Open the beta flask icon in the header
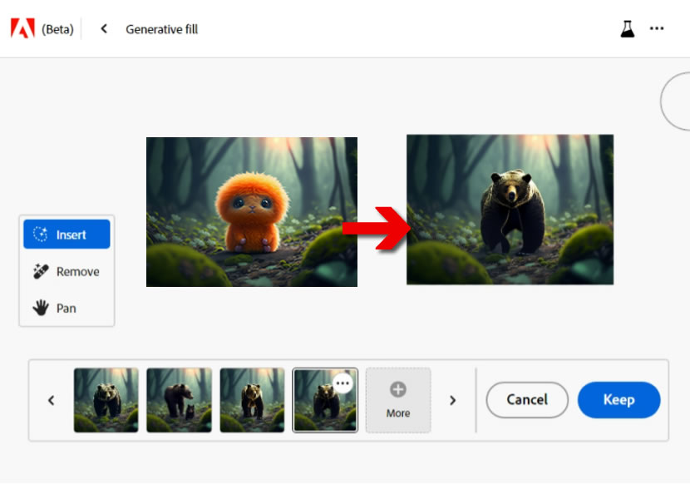 (628, 29)
